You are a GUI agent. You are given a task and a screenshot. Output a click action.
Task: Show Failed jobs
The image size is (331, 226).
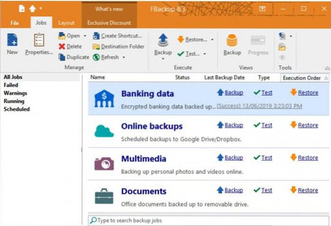[x=11, y=85]
